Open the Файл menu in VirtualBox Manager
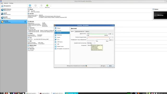Image resolution: width=167 pixels, height=94 pixels. click(2, 3)
